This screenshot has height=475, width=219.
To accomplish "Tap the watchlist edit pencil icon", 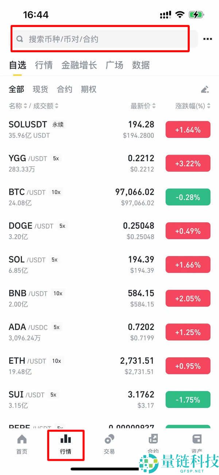I will (x=205, y=89).
